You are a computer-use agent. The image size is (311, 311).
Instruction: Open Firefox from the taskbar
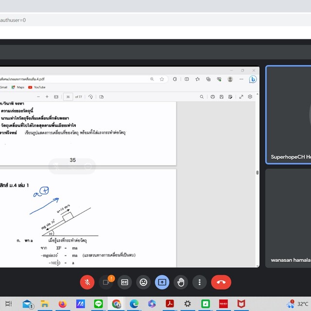(63, 304)
